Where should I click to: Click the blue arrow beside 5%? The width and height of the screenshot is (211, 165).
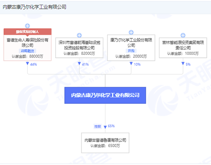[x=183, y=64]
